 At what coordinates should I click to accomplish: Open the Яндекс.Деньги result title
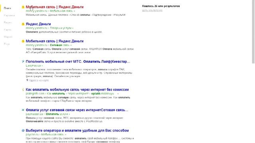click(x=38, y=24)
